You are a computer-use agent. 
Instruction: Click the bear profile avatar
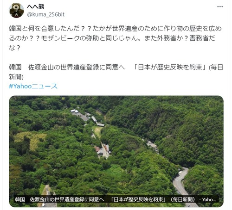(17, 10)
